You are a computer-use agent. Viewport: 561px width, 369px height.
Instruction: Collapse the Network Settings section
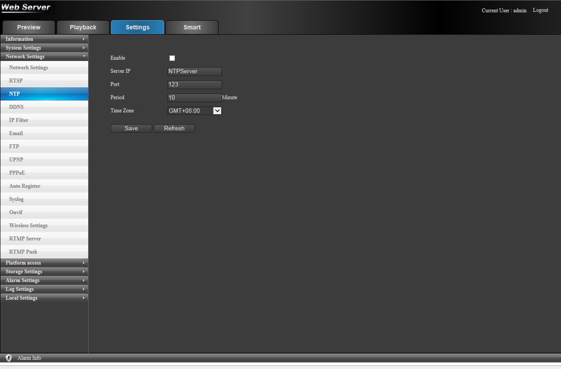click(x=44, y=57)
